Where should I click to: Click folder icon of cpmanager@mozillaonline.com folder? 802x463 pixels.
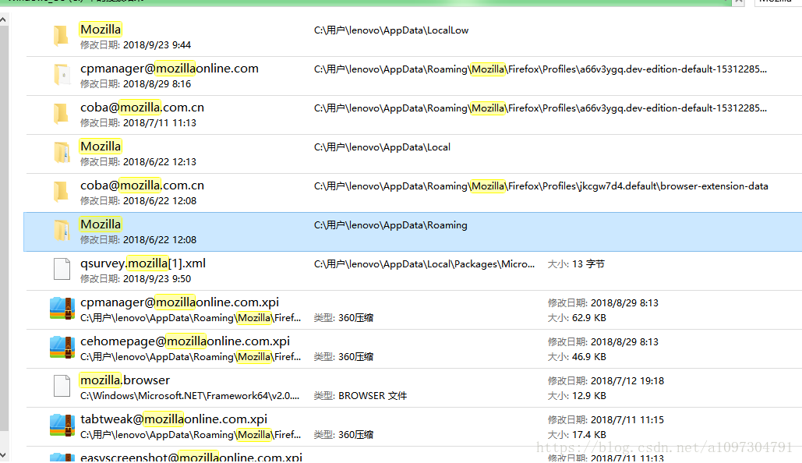tap(62, 75)
